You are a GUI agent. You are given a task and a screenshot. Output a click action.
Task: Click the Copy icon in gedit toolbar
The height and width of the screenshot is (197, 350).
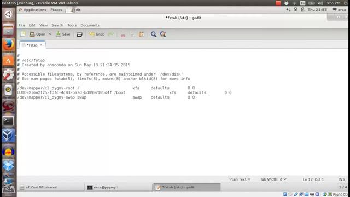[132, 34]
